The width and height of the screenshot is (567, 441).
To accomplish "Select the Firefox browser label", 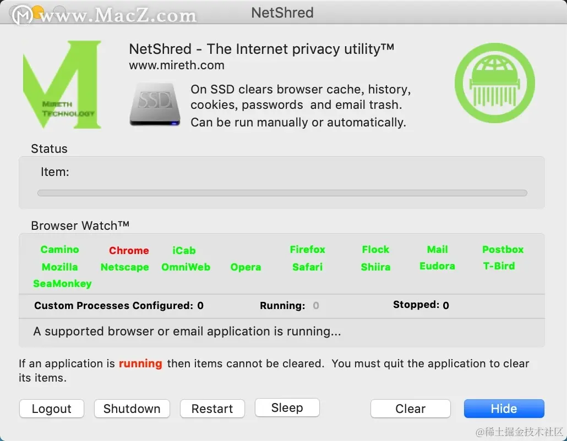I will coord(307,249).
